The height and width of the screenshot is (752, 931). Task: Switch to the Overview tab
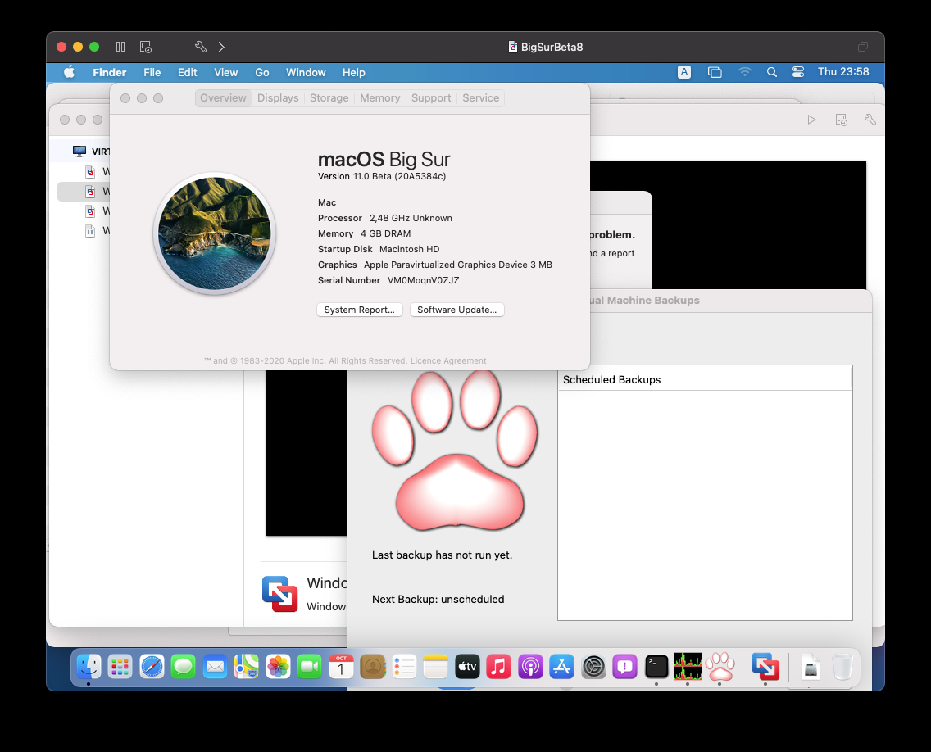coord(223,98)
